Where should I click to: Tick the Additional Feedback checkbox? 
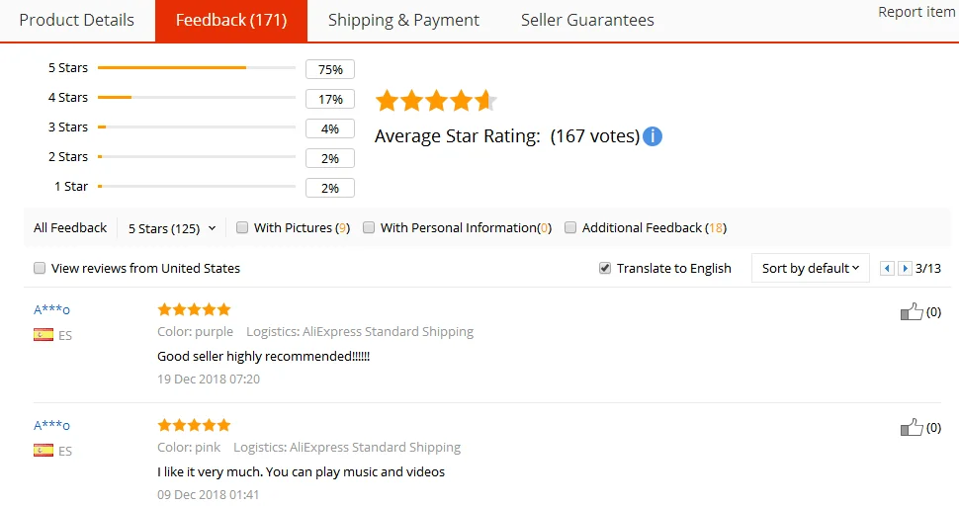tap(570, 228)
